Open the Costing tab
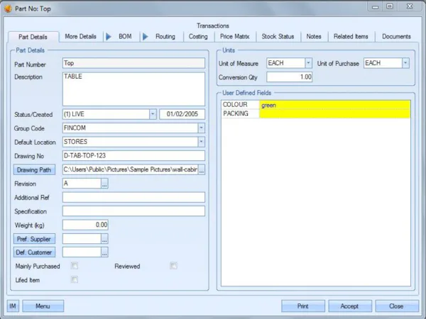Viewport: 426px width, 319px height. pyautogui.click(x=198, y=36)
